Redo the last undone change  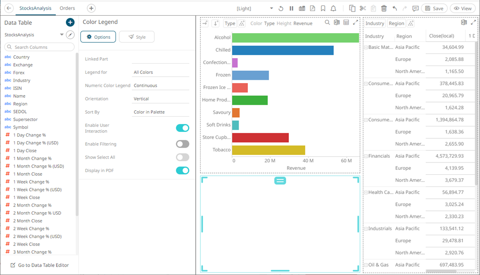click(x=405, y=8)
